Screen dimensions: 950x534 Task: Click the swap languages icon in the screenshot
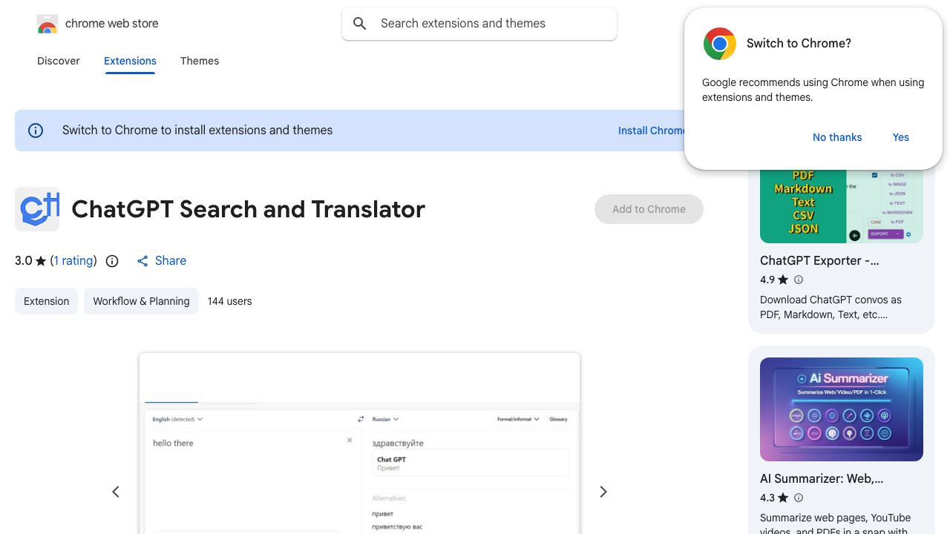(x=361, y=419)
